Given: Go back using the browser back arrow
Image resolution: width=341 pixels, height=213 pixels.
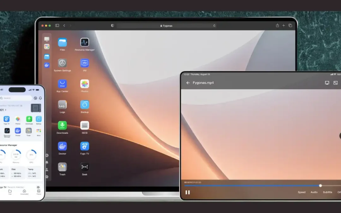Looking at the screenshot, I should (64, 26).
